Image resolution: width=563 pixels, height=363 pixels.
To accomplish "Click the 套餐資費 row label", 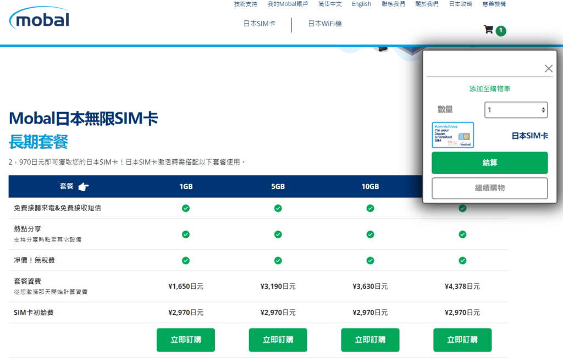I will (27, 281).
